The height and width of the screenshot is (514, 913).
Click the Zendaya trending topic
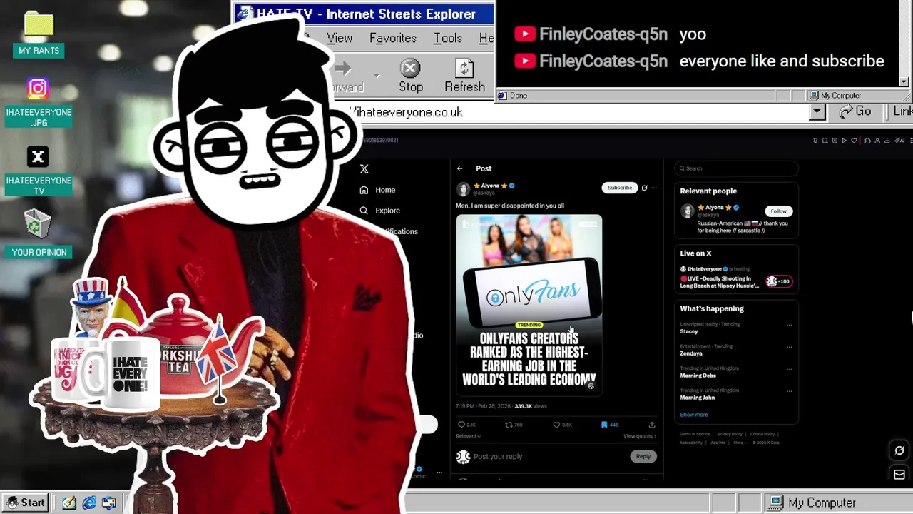click(x=691, y=353)
